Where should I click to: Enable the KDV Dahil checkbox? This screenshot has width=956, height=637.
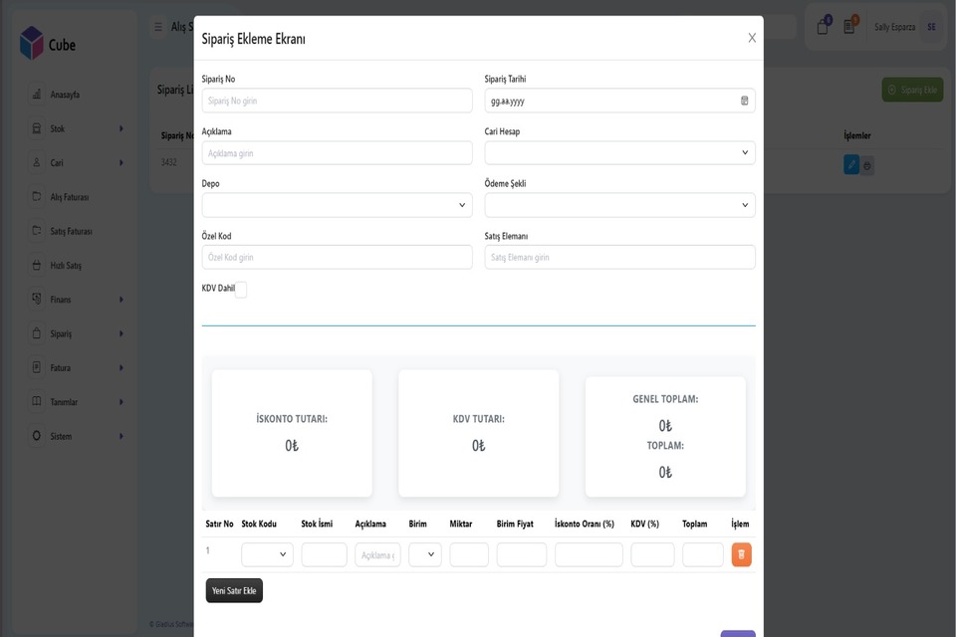[240, 290]
